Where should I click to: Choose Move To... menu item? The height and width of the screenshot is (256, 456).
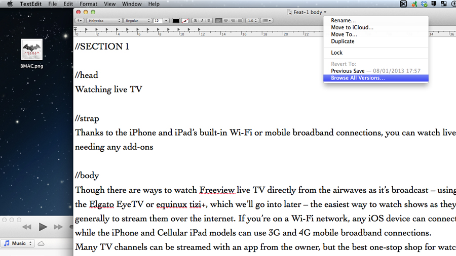pyautogui.click(x=376, y=34)
